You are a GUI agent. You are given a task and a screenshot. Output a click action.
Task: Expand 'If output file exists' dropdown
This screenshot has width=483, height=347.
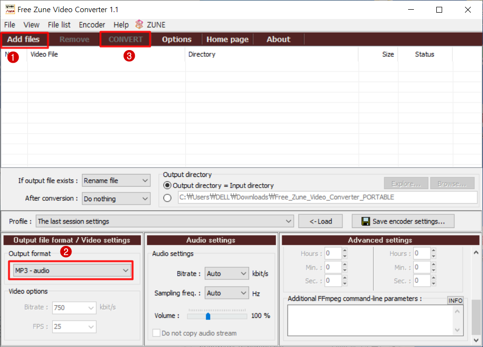(x=116, y=181)
